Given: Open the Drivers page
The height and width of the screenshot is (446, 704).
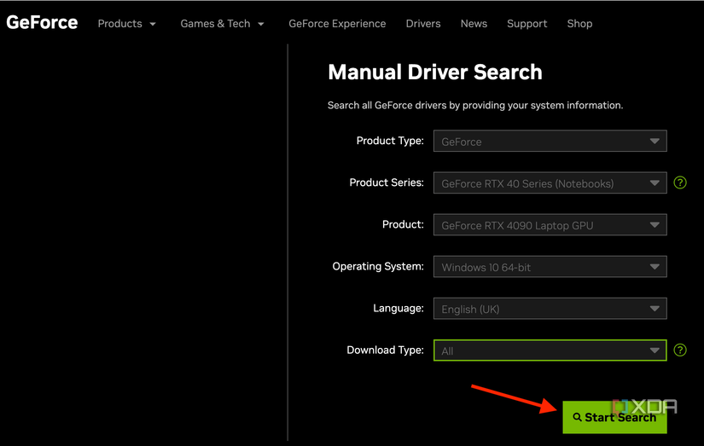Looking at the screenshot, I should point(423,23).
